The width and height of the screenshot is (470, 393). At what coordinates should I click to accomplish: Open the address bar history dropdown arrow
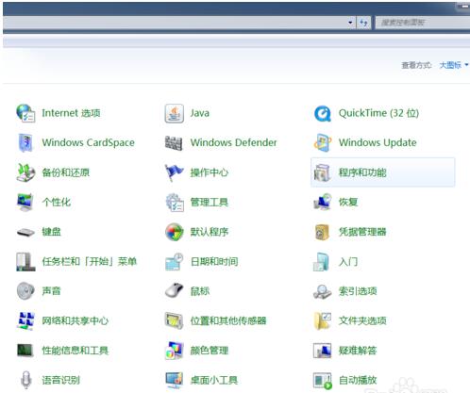point(350,23)
